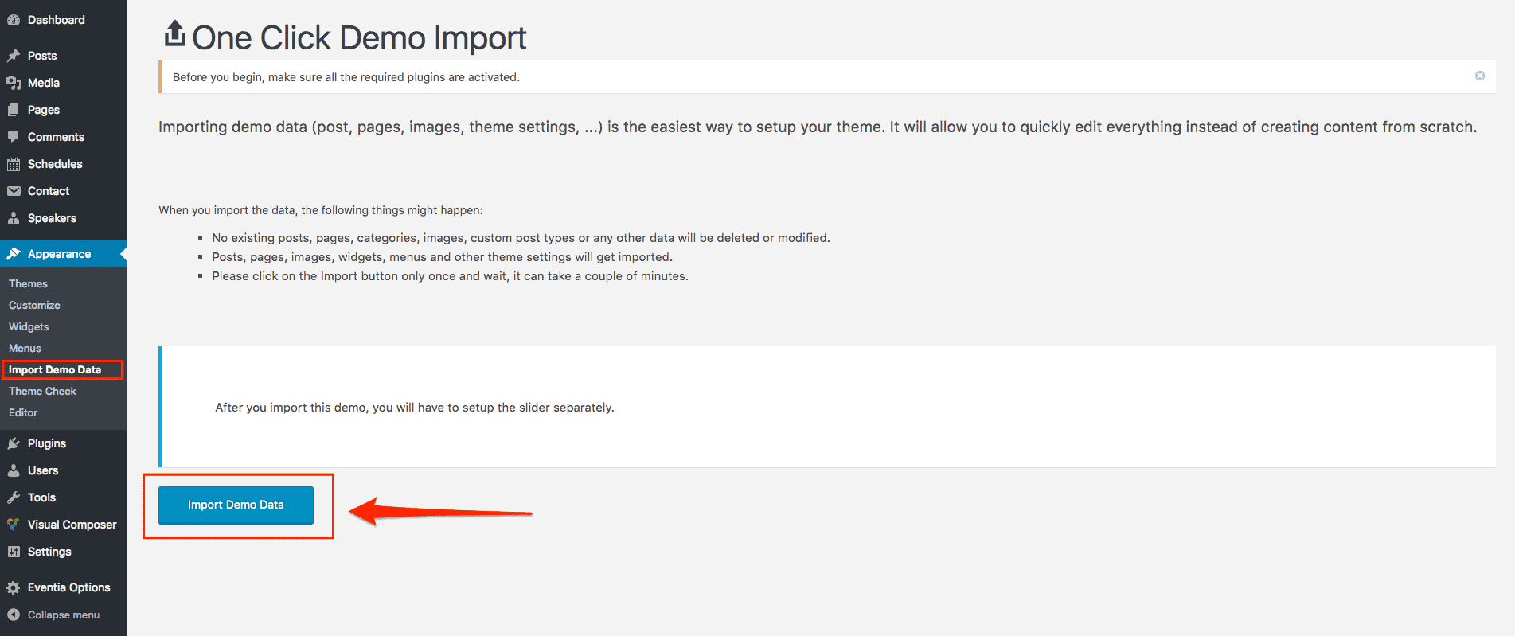This screenshot has height=636, width=1515.
Task: Click the Dashboard gauge icon
Action: (14, 20)
